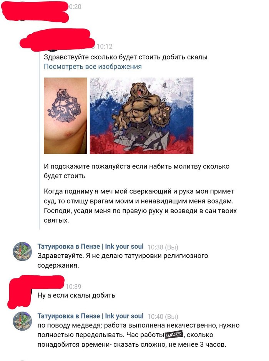Open first 'Татуировка в Пензе | Ink your soul' name
The width and height of the screenshot is (269, 361).
pyautogui.click(x=91, y=246)
